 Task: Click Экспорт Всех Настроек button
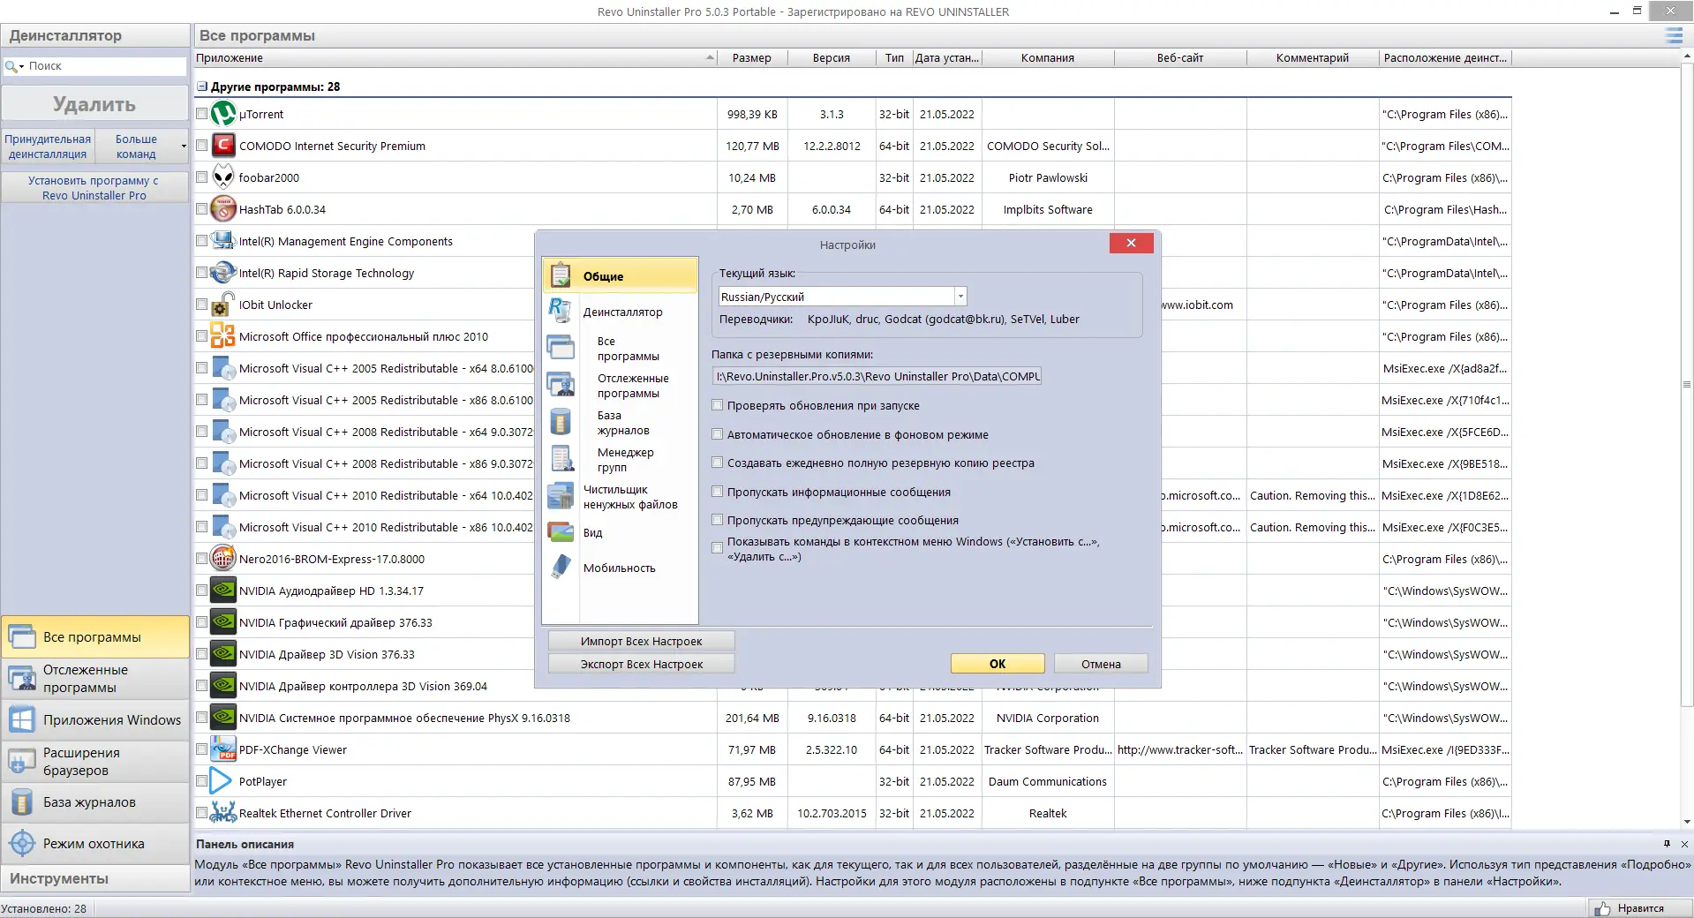[x=641, y=664]
